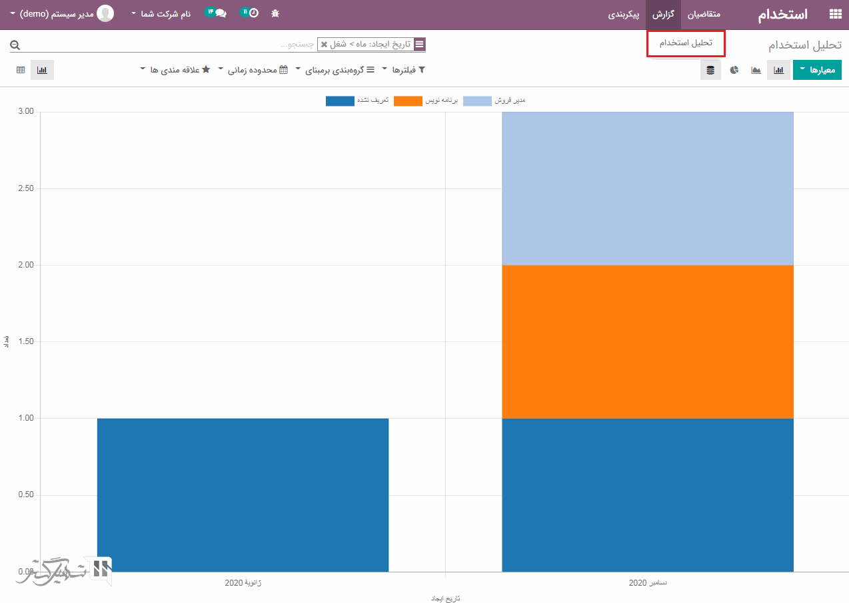Toggle the stacked bars option

[710, 70]
